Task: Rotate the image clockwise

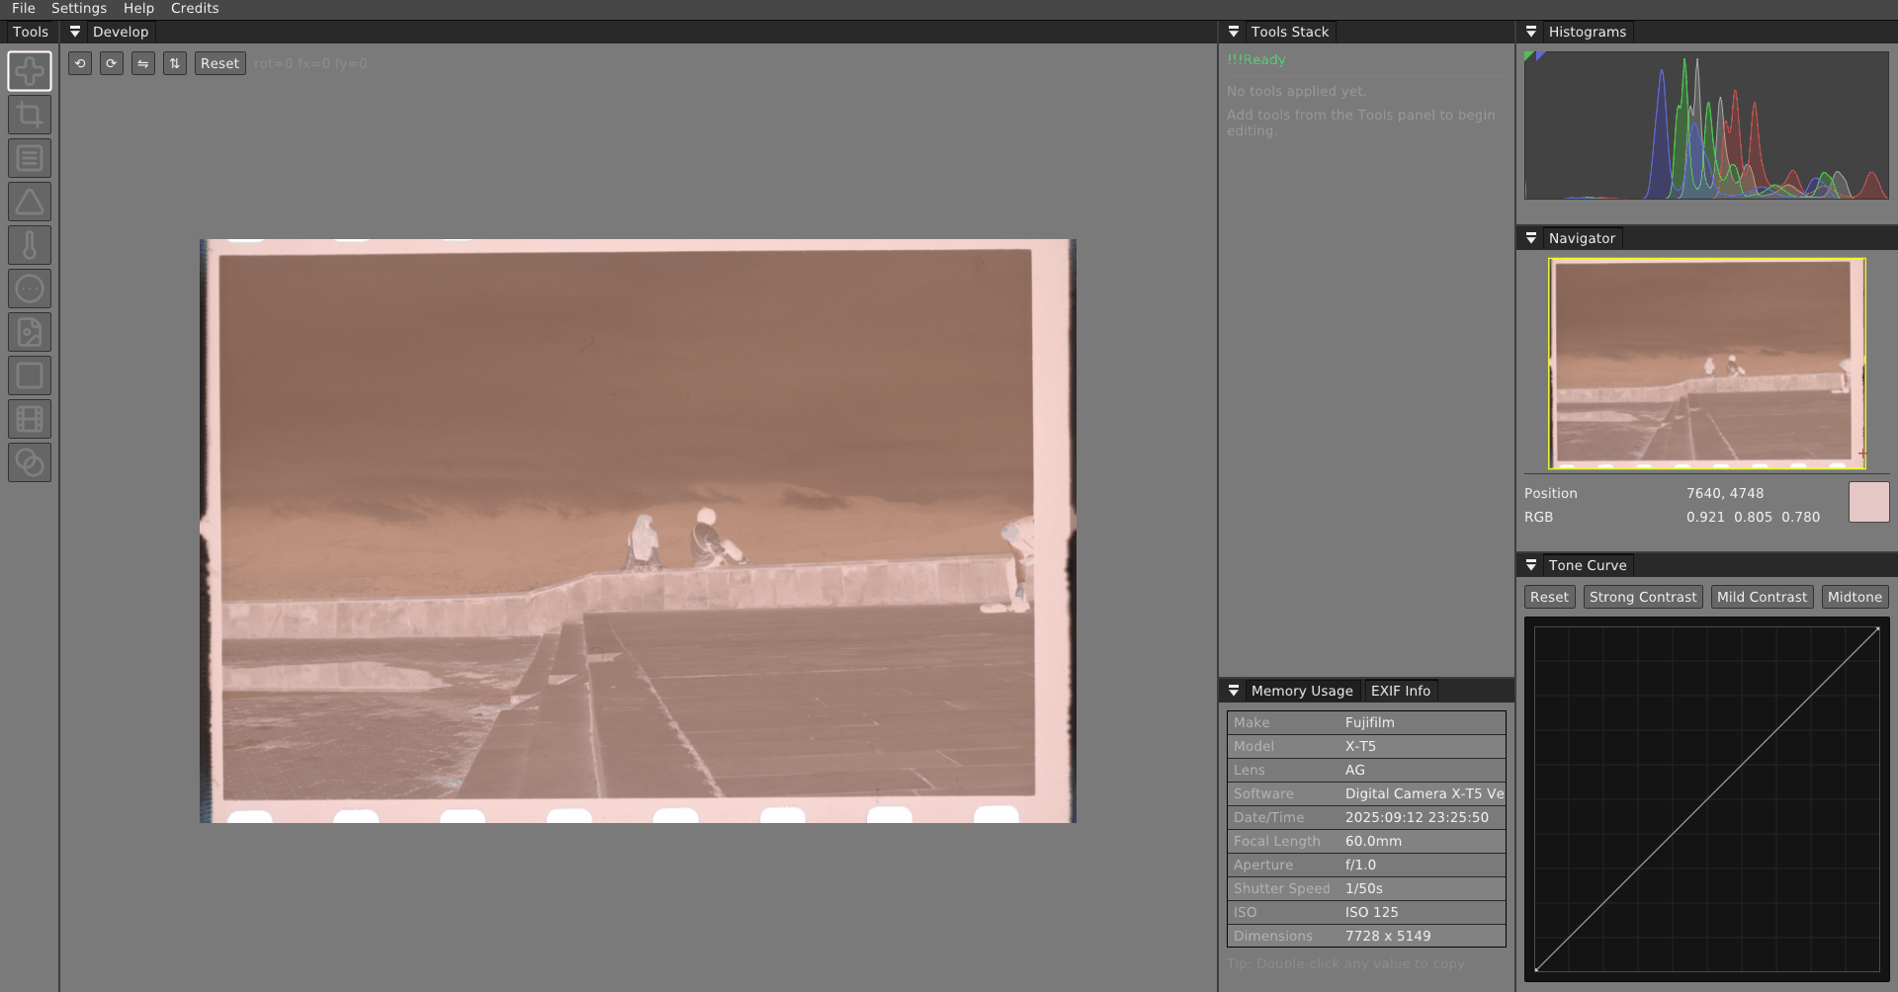Action: [112, 62]
